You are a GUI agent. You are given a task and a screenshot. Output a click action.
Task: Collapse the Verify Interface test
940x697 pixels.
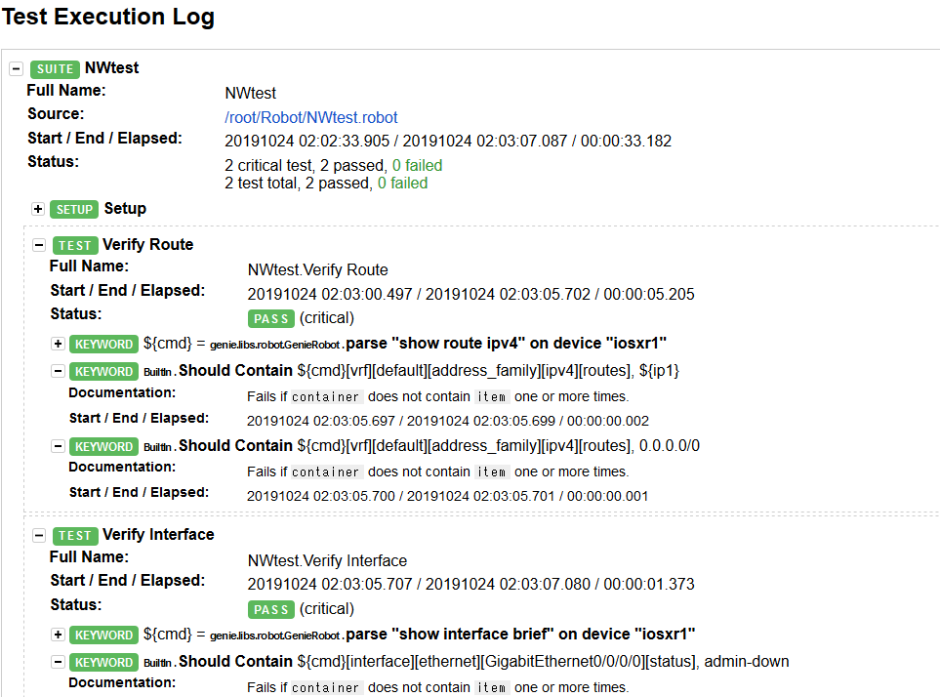pyautogui.click(x=39, y=535)
